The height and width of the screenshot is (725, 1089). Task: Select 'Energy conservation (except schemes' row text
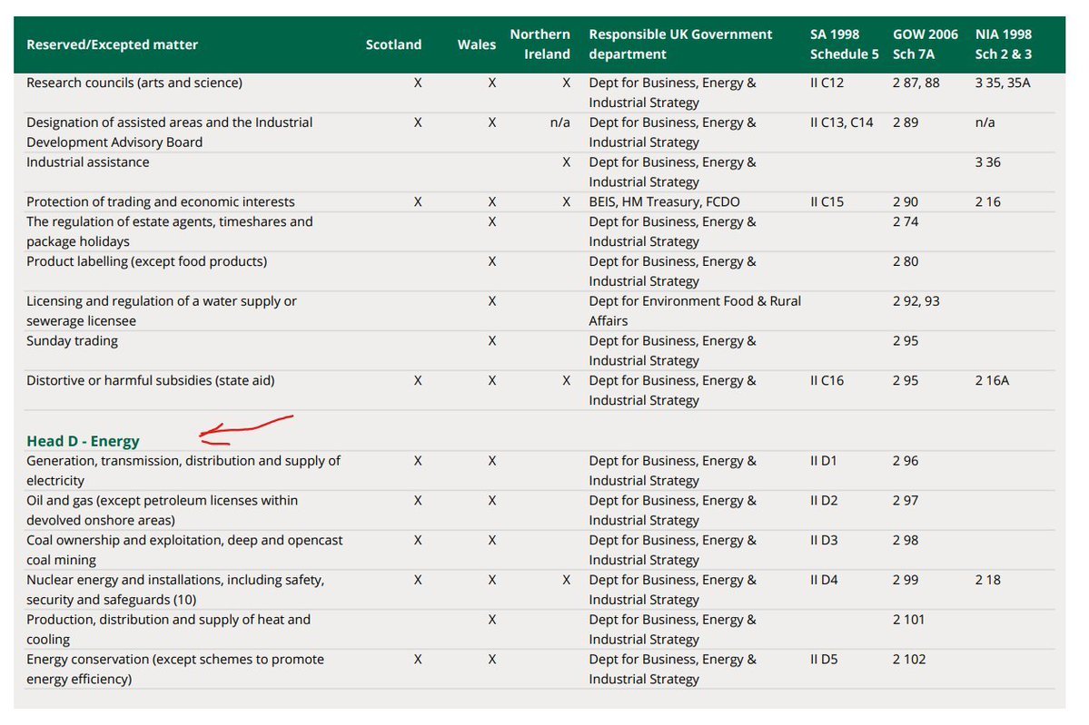[x=175, y=669]
